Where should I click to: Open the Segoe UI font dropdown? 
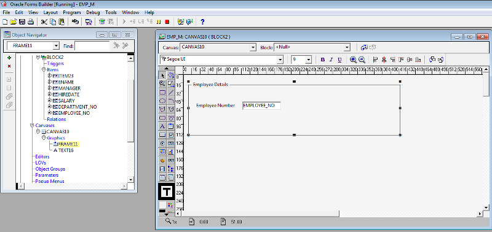[280, 60]
